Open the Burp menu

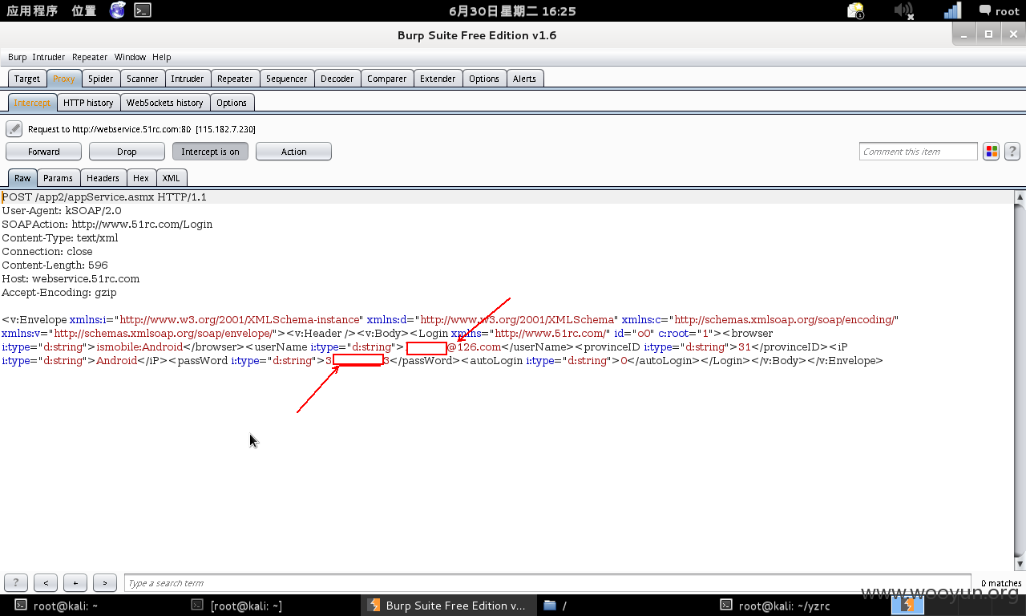[x=17, y=57]
